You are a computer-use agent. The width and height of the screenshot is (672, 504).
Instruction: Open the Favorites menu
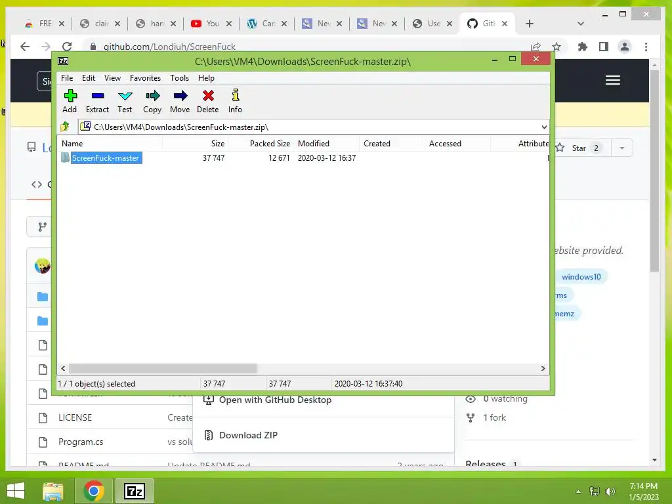[x=145, y=78]
